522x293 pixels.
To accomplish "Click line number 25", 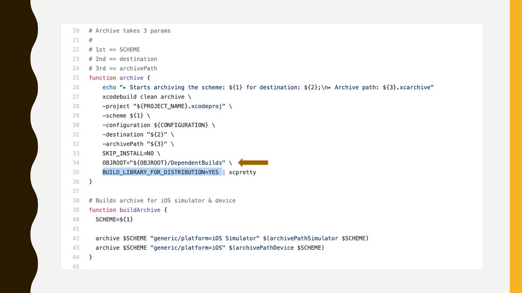I will (x=76, y=78).
